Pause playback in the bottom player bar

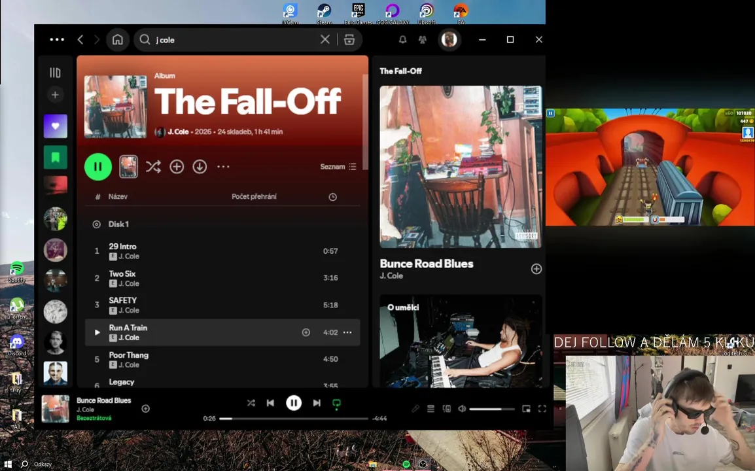(294, 402)
